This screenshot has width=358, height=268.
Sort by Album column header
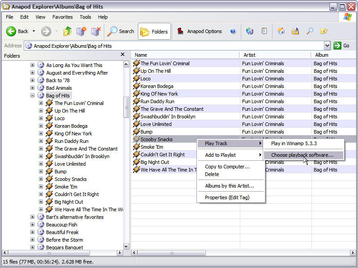click(334, 55)
